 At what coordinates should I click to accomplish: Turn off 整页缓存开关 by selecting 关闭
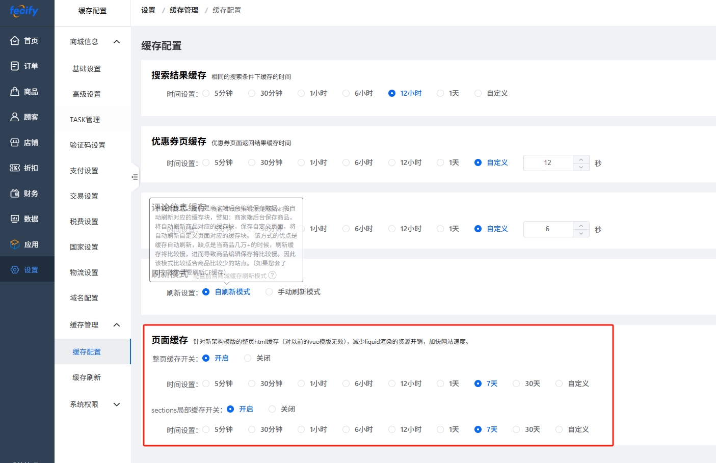[x=248, y=358]
